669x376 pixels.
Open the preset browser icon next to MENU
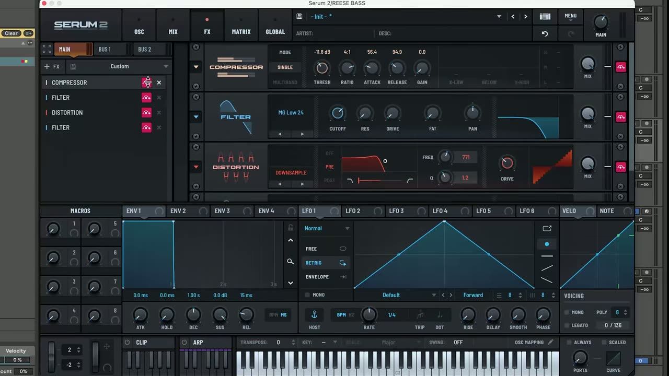coord(545,17)
